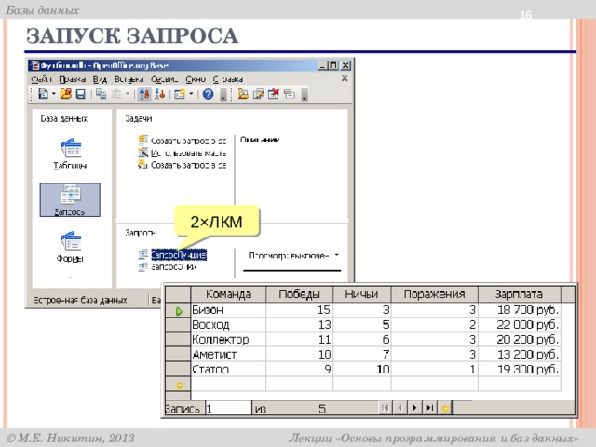Click the Ничьи column header
Viewport: 596px width, 447px height.
click(x=361, y=294)
